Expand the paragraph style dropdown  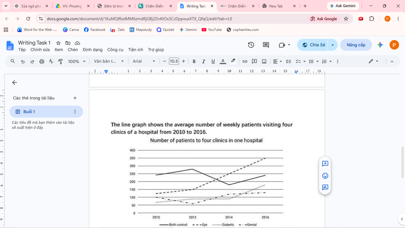click(x=109, y=61)
